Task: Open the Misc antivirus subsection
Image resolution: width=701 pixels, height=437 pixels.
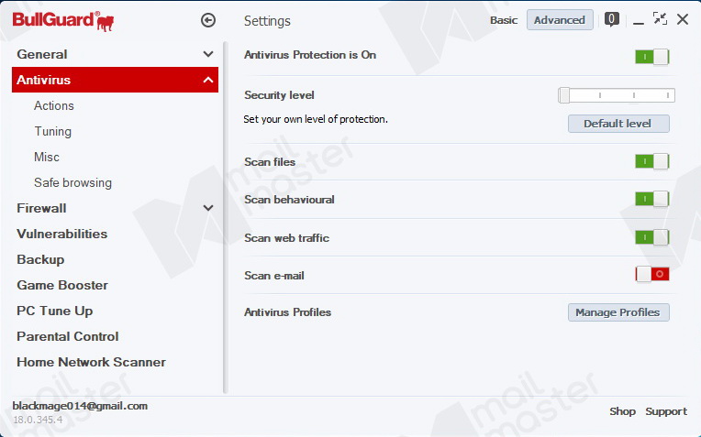Action: point(47,158)
